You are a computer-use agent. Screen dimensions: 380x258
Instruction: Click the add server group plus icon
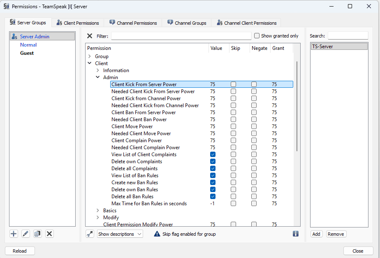point(14,234)
